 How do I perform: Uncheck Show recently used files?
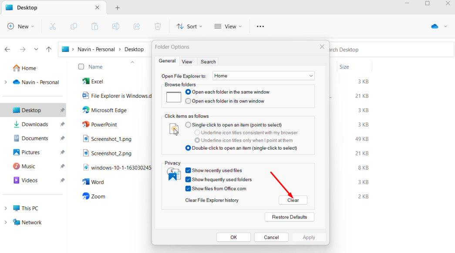[x=189, y=170]
